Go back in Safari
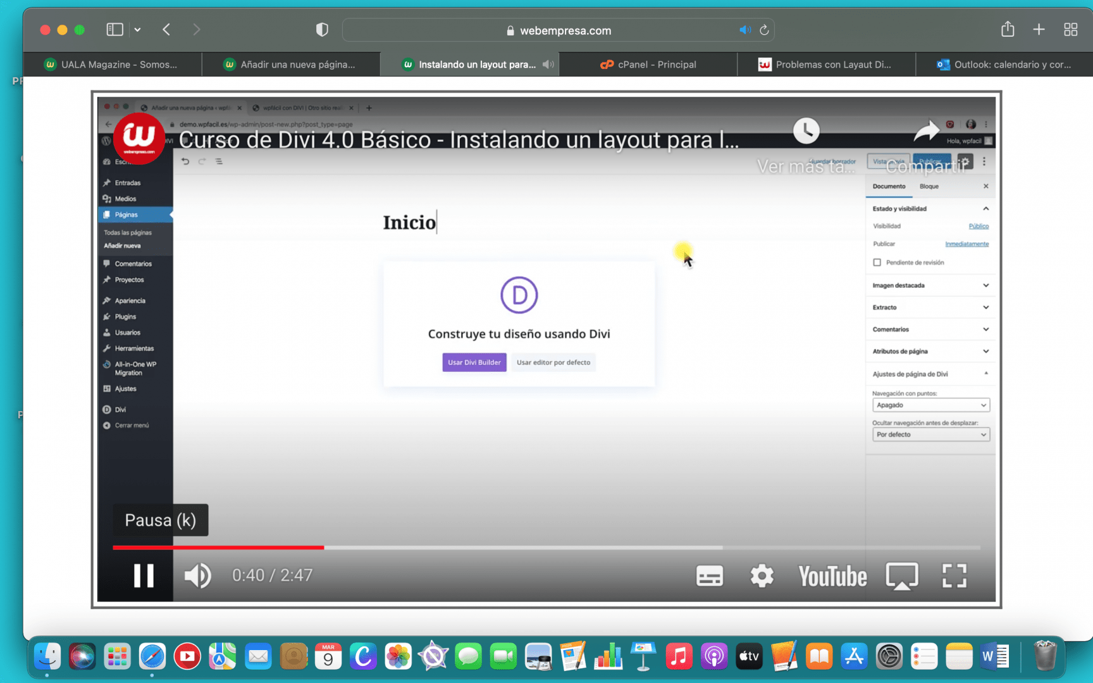 click(x=166, y=30)
